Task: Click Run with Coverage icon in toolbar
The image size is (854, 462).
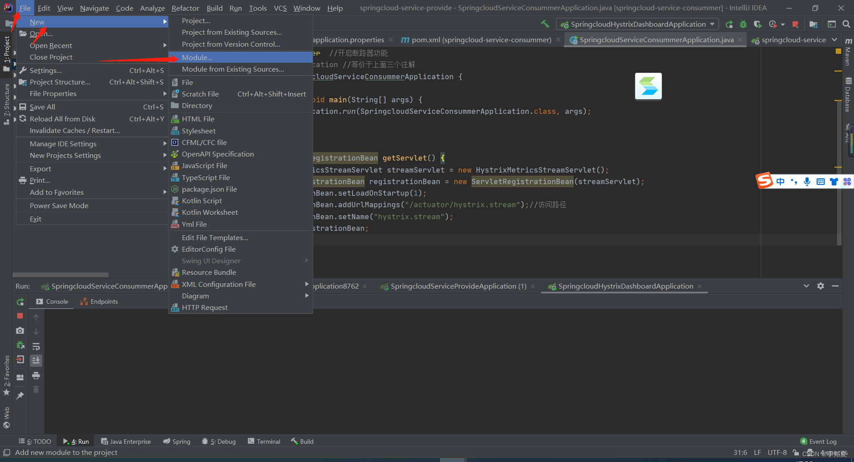Action: pos(757,24)
